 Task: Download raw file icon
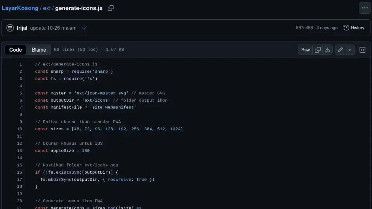pos(327,50)
